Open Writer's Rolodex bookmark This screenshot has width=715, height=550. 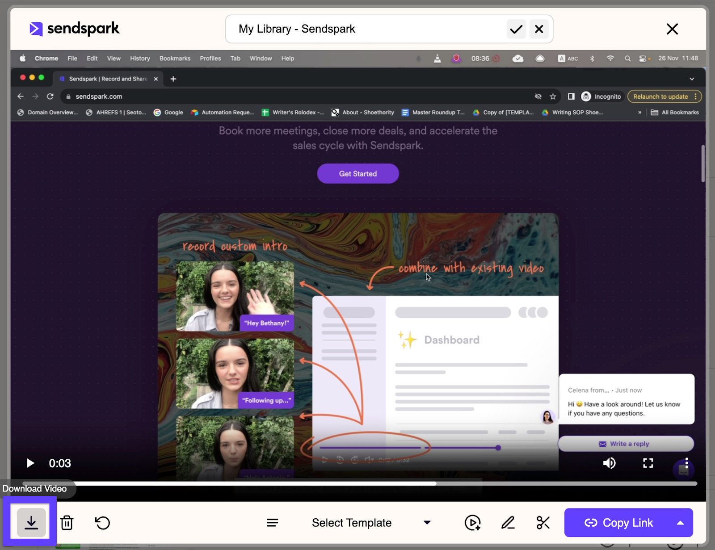(x=293, y=113)
